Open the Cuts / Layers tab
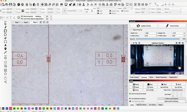Viewport: 187px width, 112px height. point(134,77)
